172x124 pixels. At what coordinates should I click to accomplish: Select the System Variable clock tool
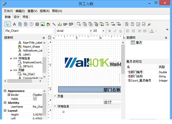click(x=32, y=24)
